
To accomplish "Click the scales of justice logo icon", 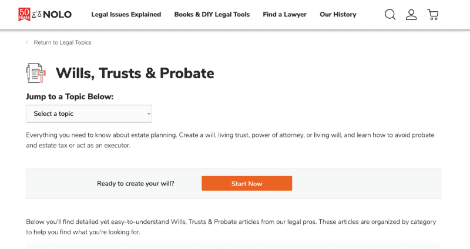I will [x=40, y=15].
